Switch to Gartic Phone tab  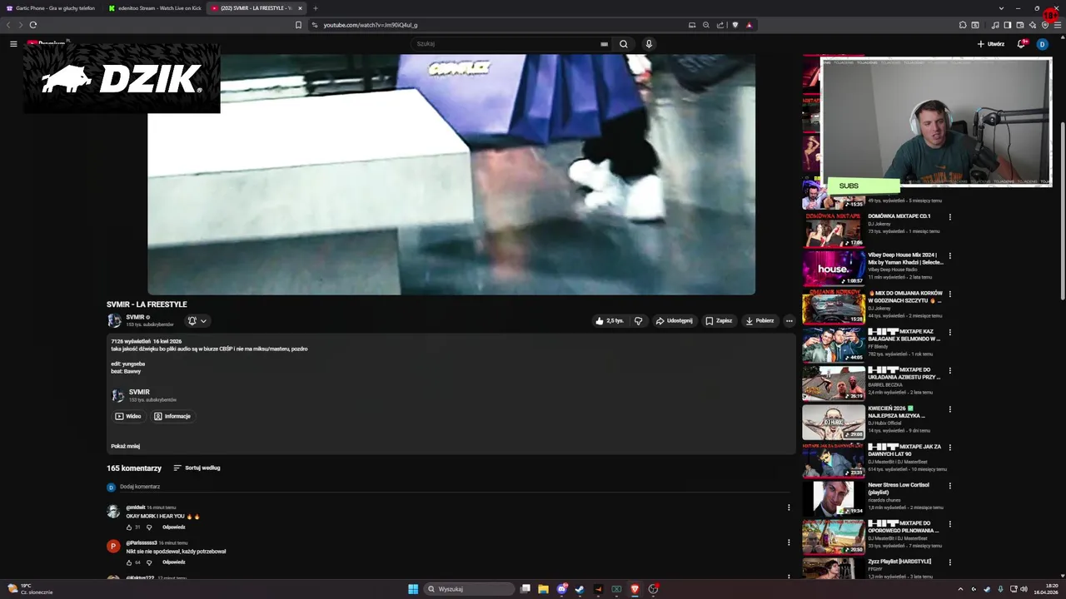click(51, 8)
